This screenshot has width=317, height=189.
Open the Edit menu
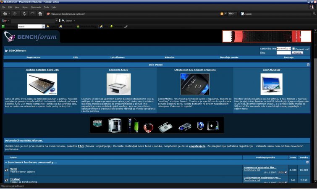click(x=10, y=7)
